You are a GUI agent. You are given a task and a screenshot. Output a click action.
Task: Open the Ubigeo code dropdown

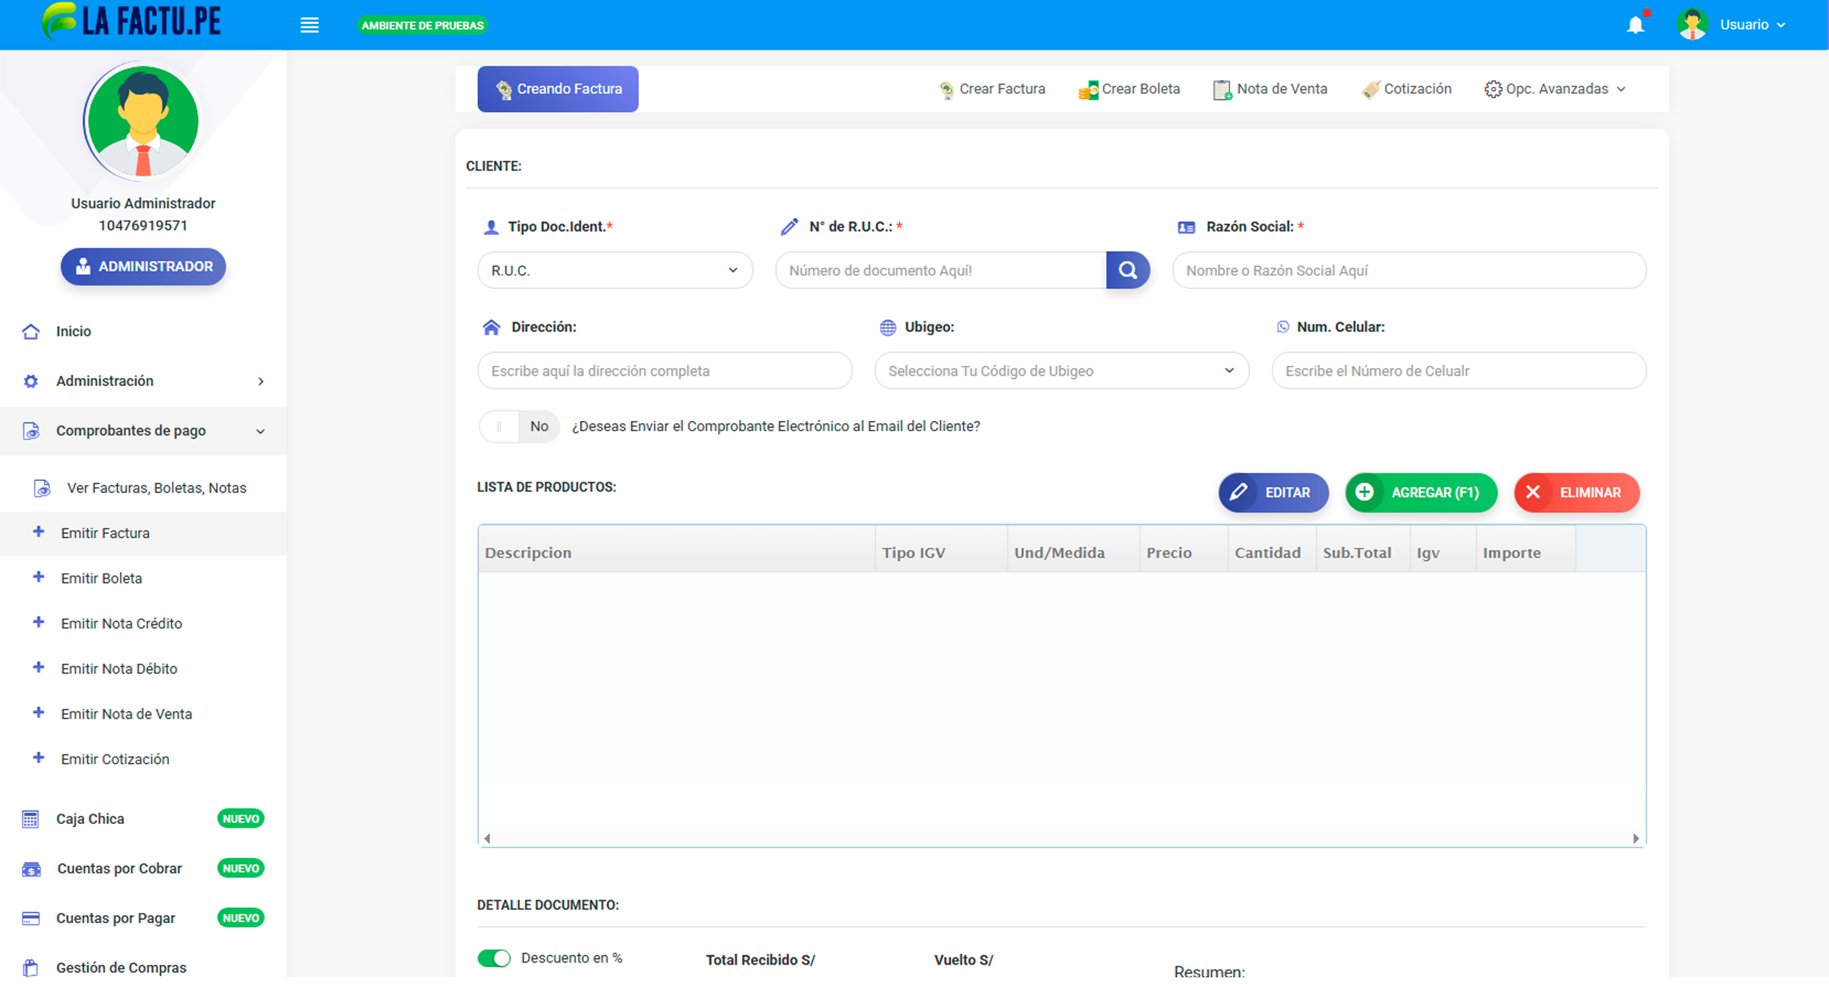(1061, 370)
